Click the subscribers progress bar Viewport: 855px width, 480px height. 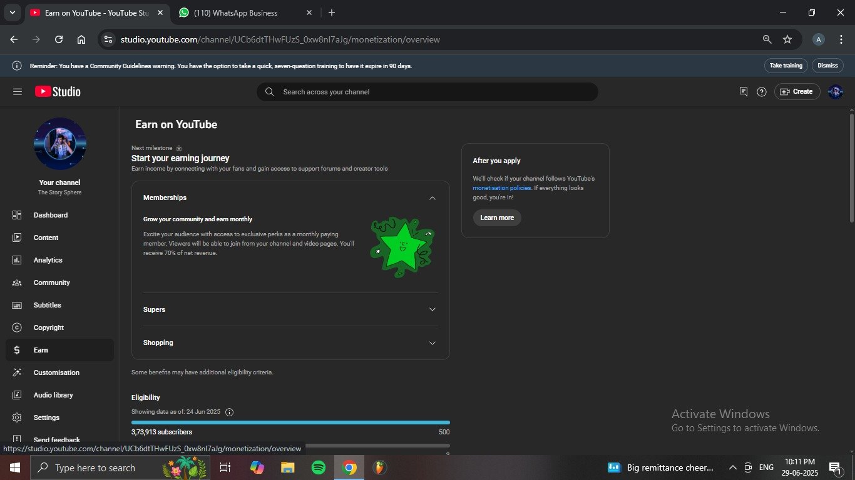tap(290, 422)
